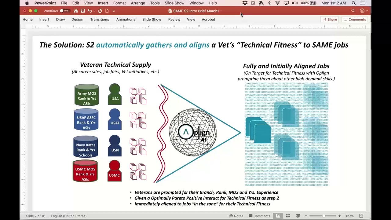391x220 pixels.
Task: Open the Acrobat ribbon tab
Action: [208, 20]
